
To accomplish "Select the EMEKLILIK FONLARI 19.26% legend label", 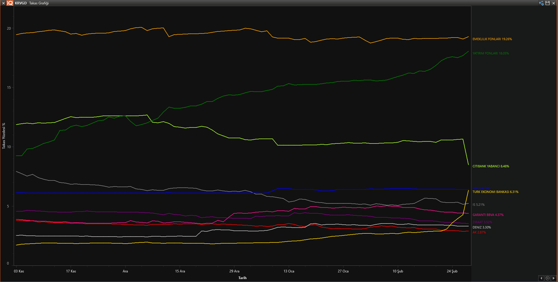I will click(x=492, y=39).
